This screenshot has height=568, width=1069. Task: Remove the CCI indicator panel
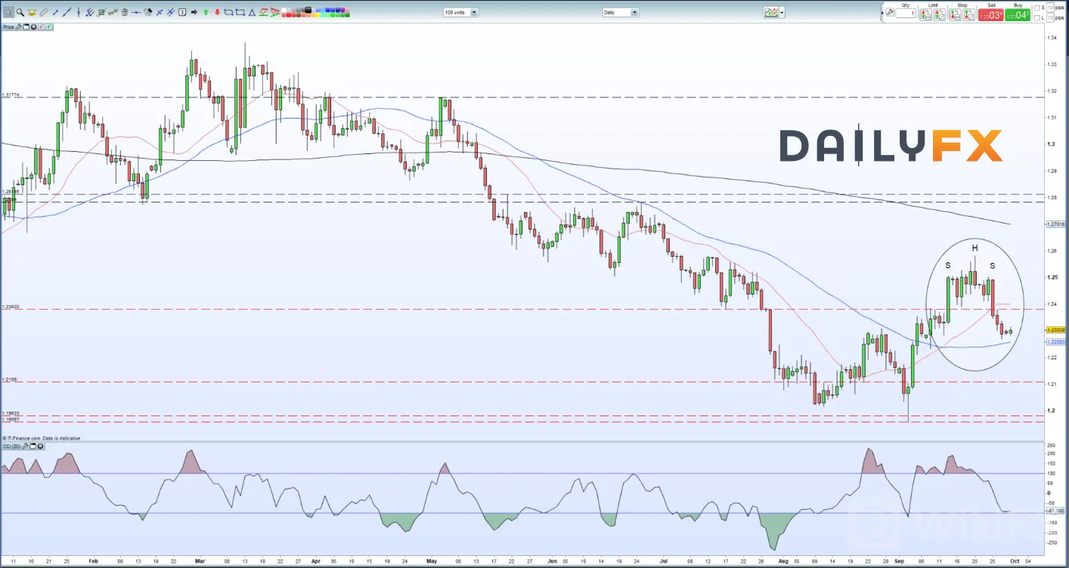[x=41, y=446]
